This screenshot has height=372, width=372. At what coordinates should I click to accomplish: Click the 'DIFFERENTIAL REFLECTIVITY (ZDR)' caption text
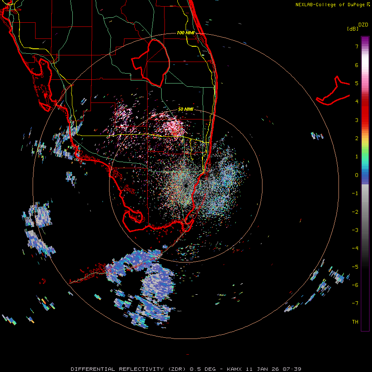129,369
